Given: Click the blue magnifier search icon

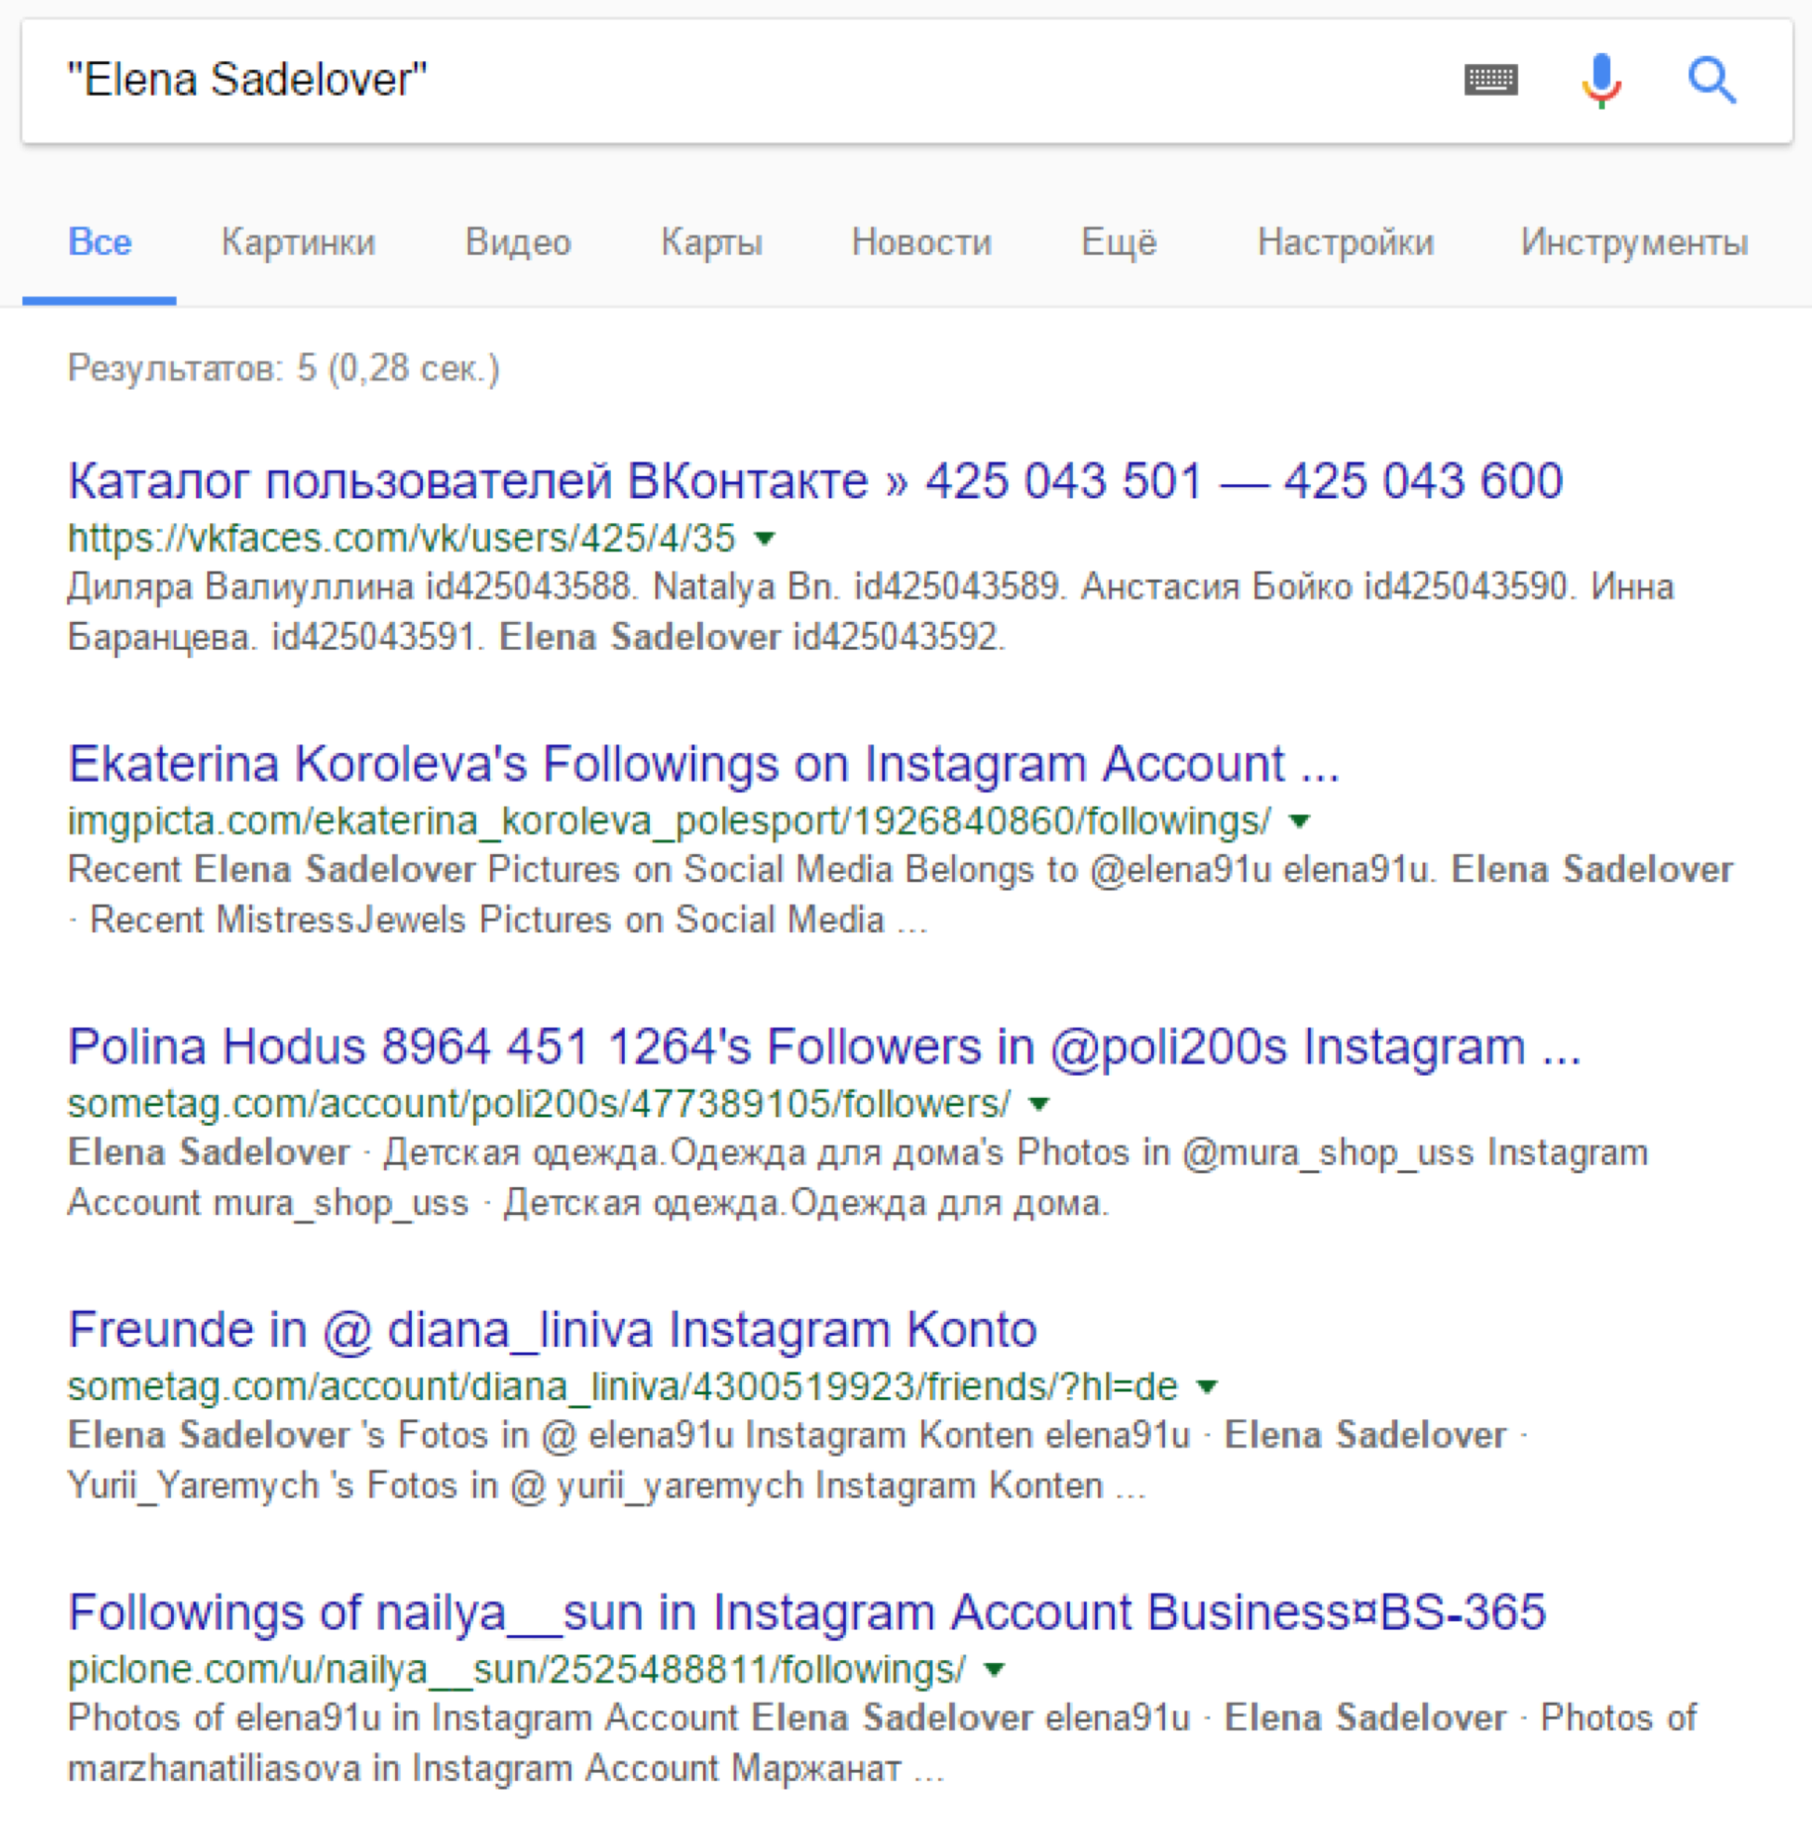Looking at the screenshot, I should (1713, 80).
